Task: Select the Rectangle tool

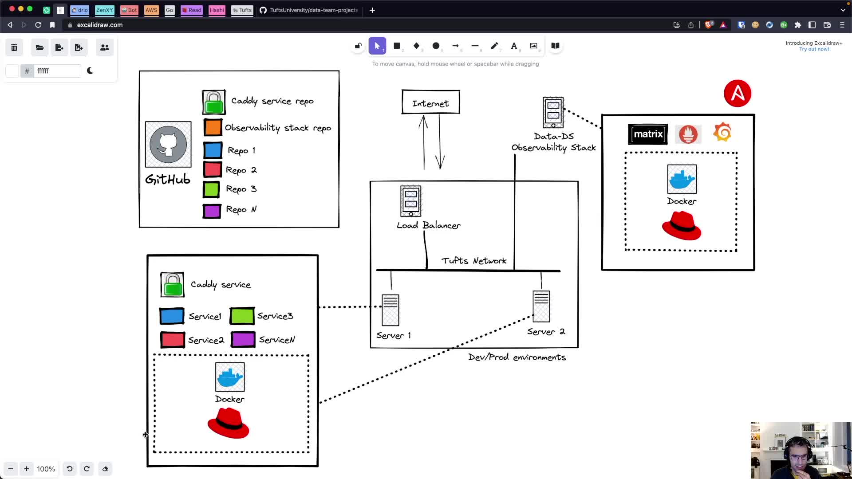Action: pyautogui.click(x=397, y=46)
